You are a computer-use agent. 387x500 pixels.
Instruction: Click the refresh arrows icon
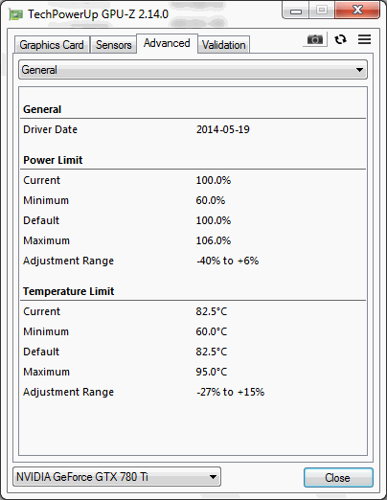point(340,39)
